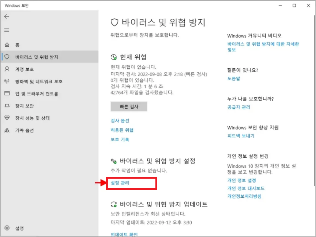The height and width of the screenshot is (237, 316).
Task: Open 바이러스 및 위협 방지에 대한 자세한 정보
Action: pos(263,47)
